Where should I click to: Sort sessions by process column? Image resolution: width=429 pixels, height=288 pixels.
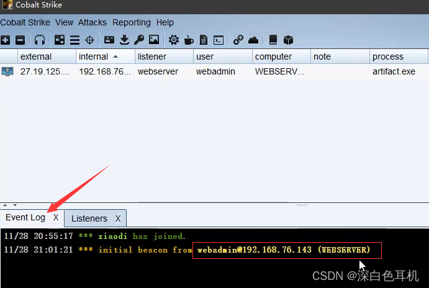coord(399,56)
